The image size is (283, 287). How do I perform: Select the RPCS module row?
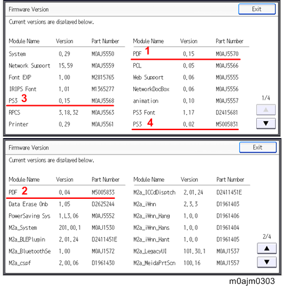61,112
